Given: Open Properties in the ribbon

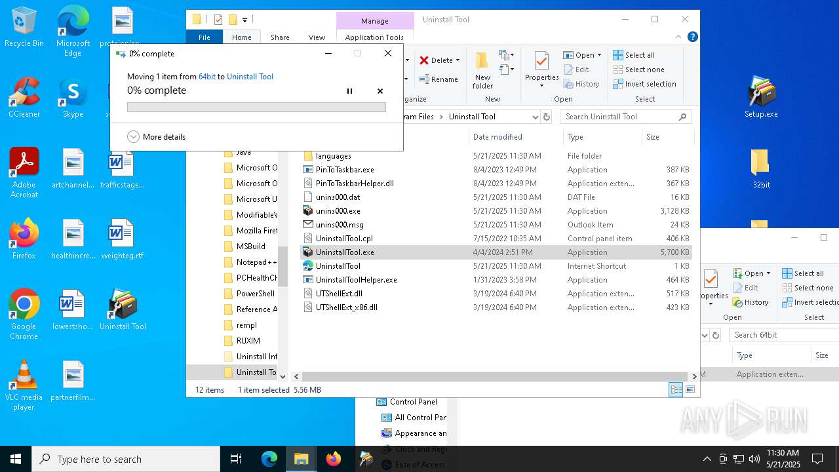Looking at the screenshot, I should tap(541, 66).
